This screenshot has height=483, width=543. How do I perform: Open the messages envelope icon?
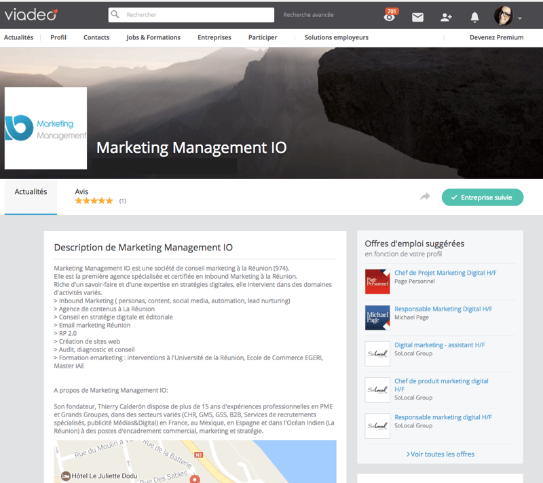(x=417, y=17)
